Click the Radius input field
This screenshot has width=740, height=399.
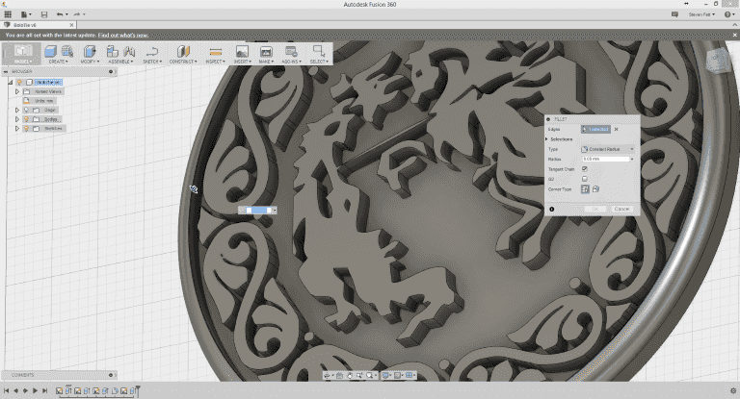coord(606,160)
